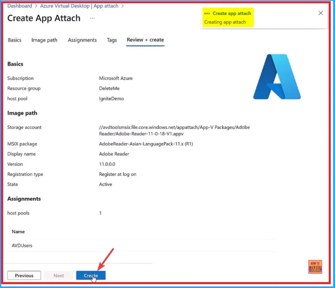Click the Assignments section heading

pos(24,199)
